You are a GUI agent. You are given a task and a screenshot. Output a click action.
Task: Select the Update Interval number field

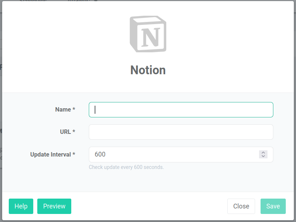tap(181, 154)
